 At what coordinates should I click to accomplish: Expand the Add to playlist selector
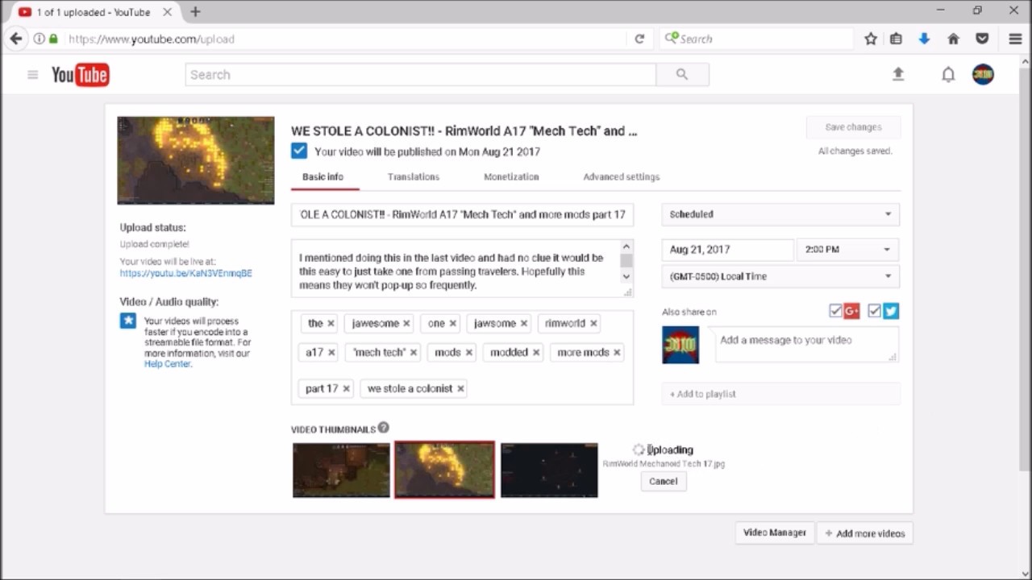point(780,394)
